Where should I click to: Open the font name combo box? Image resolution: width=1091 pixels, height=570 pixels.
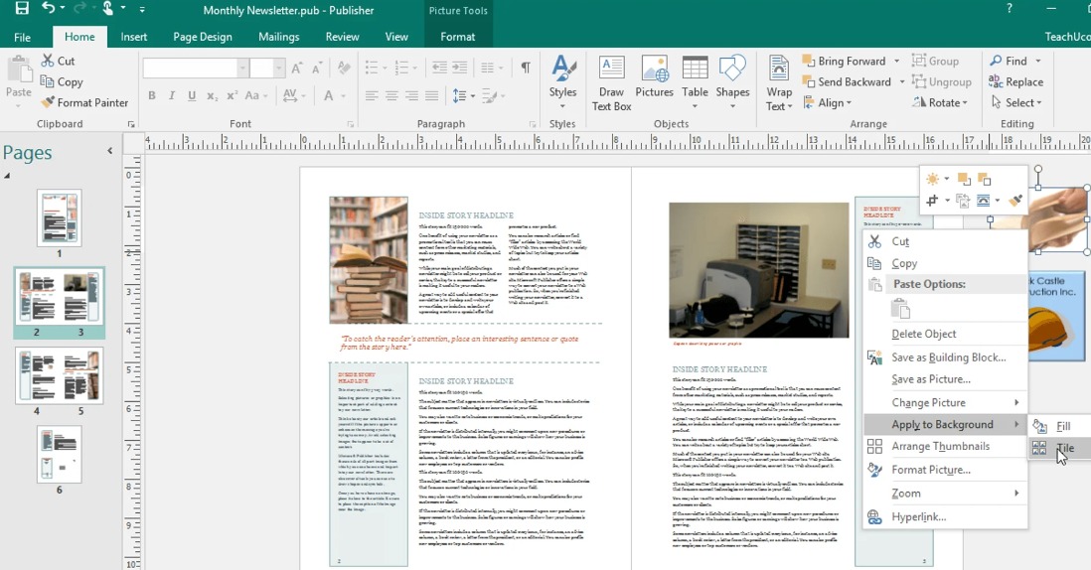[195, 69]
